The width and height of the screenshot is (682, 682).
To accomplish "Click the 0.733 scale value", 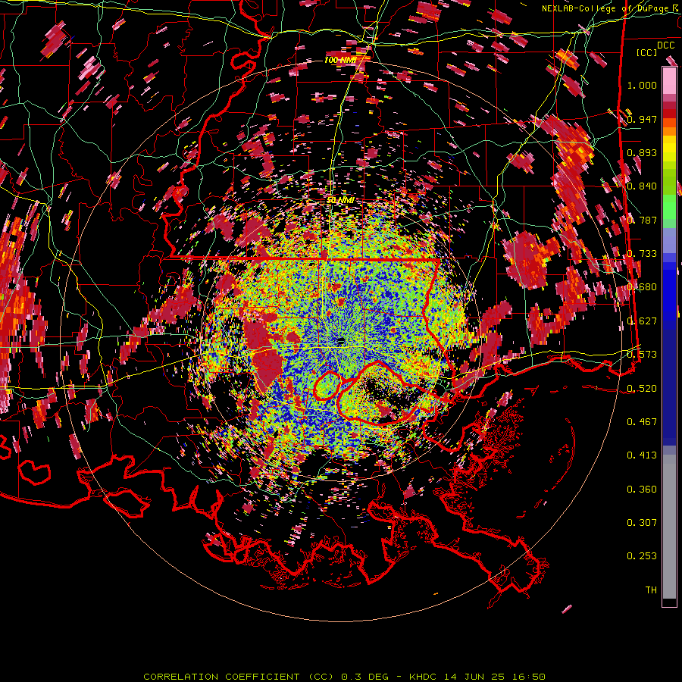I will tap(642, 253).
